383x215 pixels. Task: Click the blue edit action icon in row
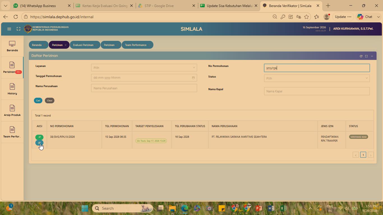(x=39, y=143)
